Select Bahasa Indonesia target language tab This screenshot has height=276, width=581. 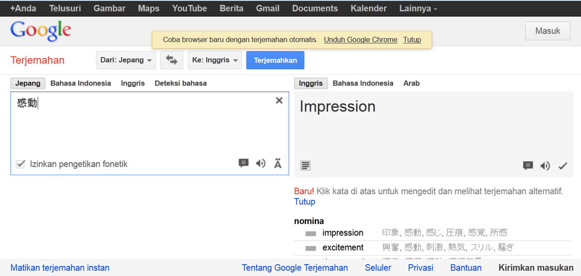[363, 83]
